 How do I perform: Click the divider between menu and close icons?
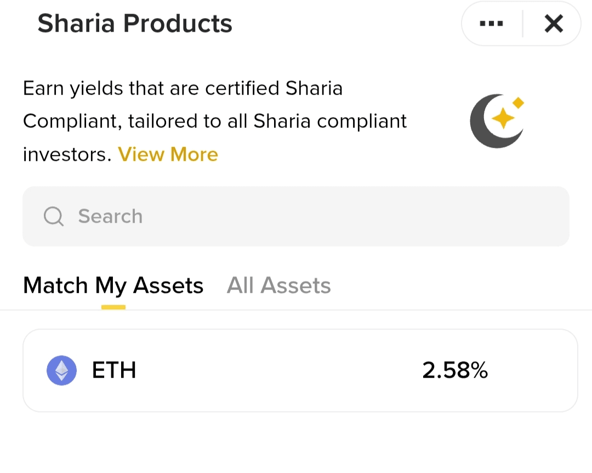[522, 24]
